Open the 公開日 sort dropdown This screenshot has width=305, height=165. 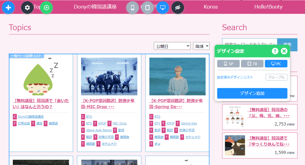pyautogui.click(x=172, y=46)
